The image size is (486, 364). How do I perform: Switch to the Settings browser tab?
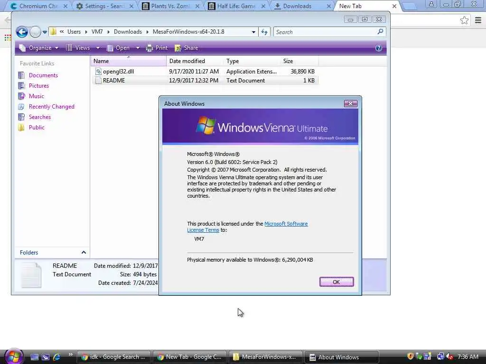(x=105, y=6)
